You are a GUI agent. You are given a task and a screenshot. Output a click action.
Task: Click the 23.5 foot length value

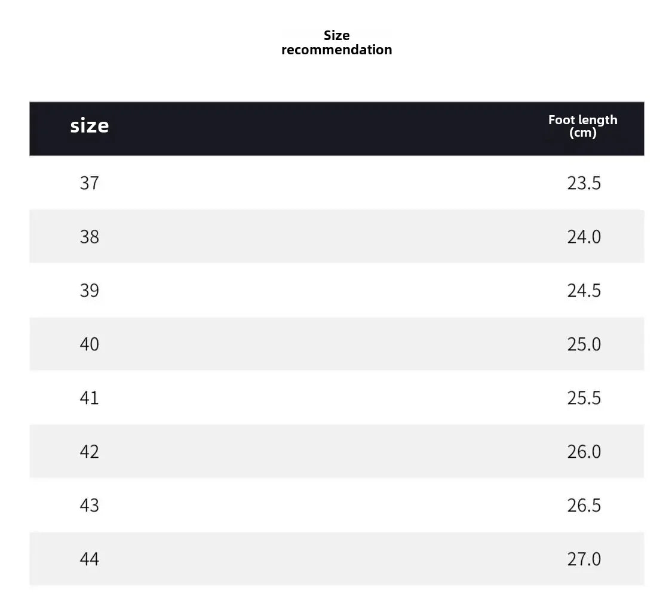point(584,183)
